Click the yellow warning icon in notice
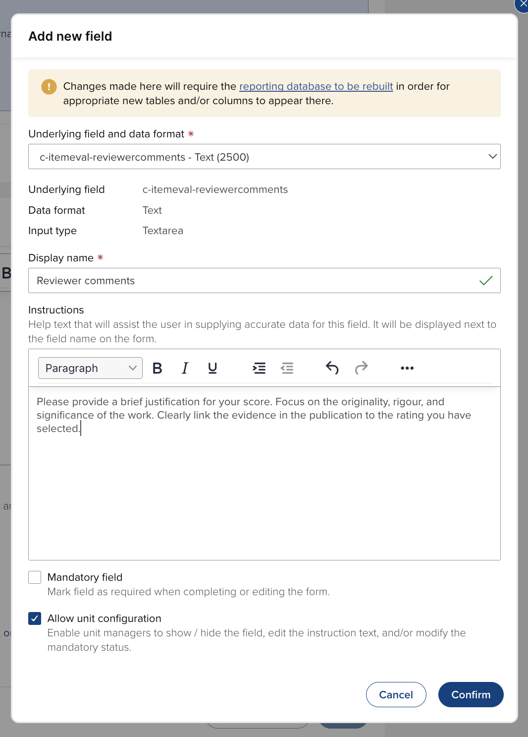 coord(49,87)
